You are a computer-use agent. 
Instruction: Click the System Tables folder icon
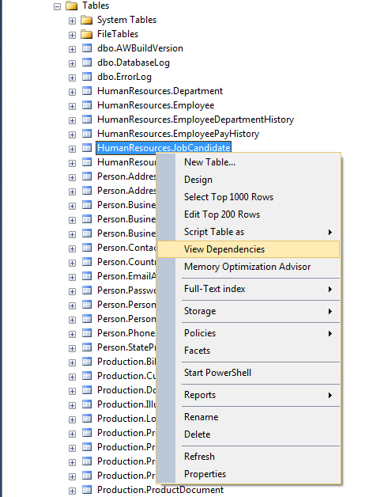[x=86, y=20]
